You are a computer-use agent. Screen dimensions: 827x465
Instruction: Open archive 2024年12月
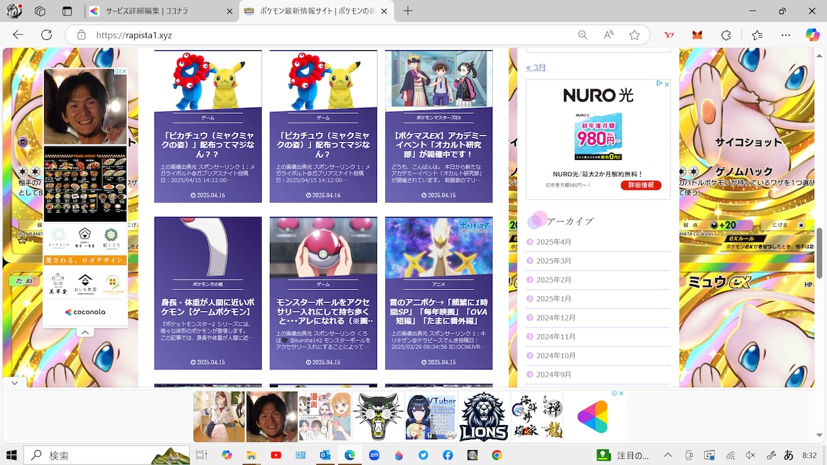556,318
